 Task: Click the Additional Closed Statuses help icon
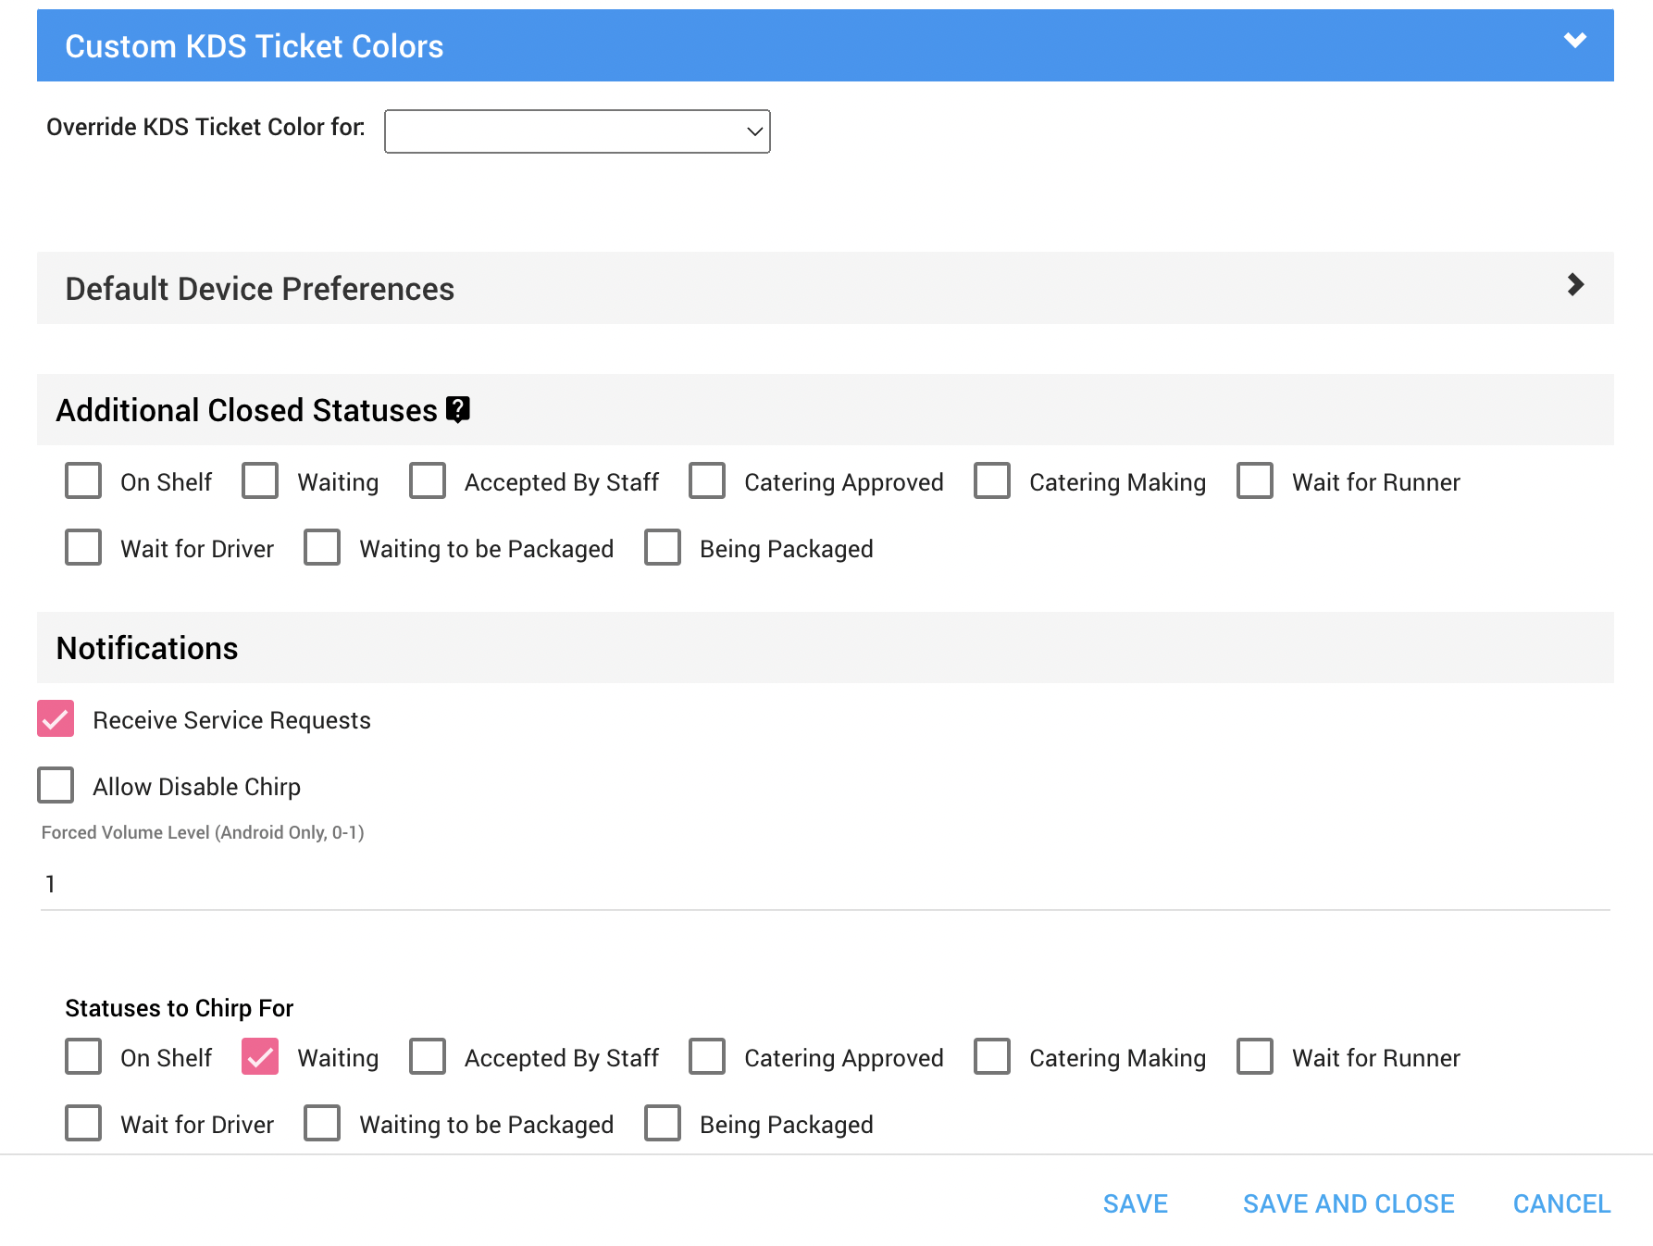tap(458, 409)
